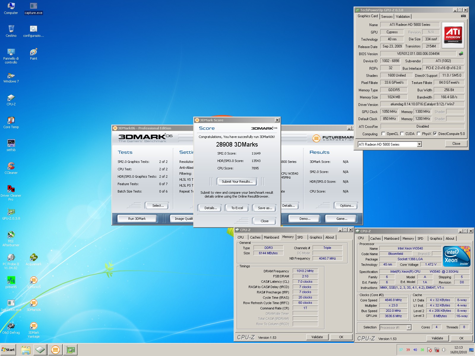
Task: Open the 3DMark05 desktop icon
Action: point(34,282)
